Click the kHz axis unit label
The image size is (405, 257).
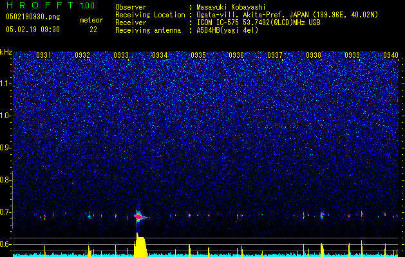coord(6,52)
